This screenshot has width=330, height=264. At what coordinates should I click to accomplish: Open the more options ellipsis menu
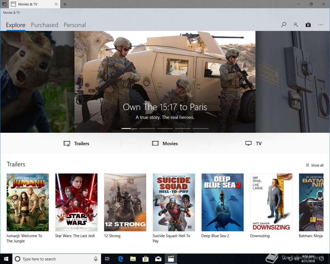coord(321,25)
